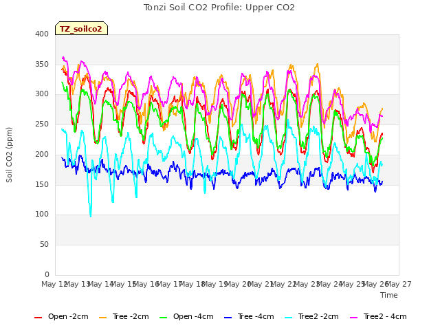Toggle the Open -2cm legend entry
The height and width of the screenshot is (330, 440).
[61, 316]
